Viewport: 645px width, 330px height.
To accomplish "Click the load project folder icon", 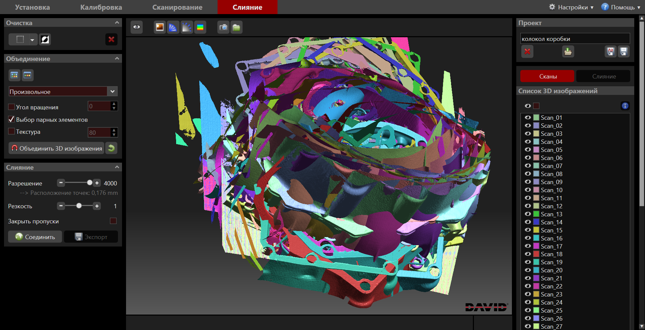I will (x=568, y=52).
